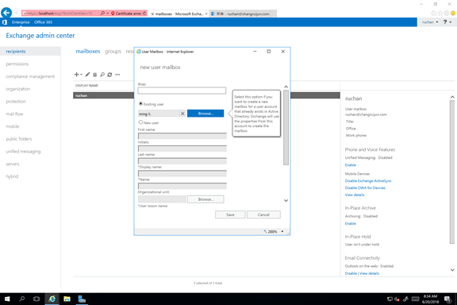Open the Windows Start menu
The width and height of the screenshot is (457, 305).
pos(7,299)
